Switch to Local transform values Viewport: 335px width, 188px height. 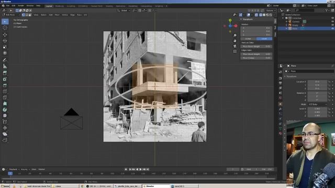point(264,39)
